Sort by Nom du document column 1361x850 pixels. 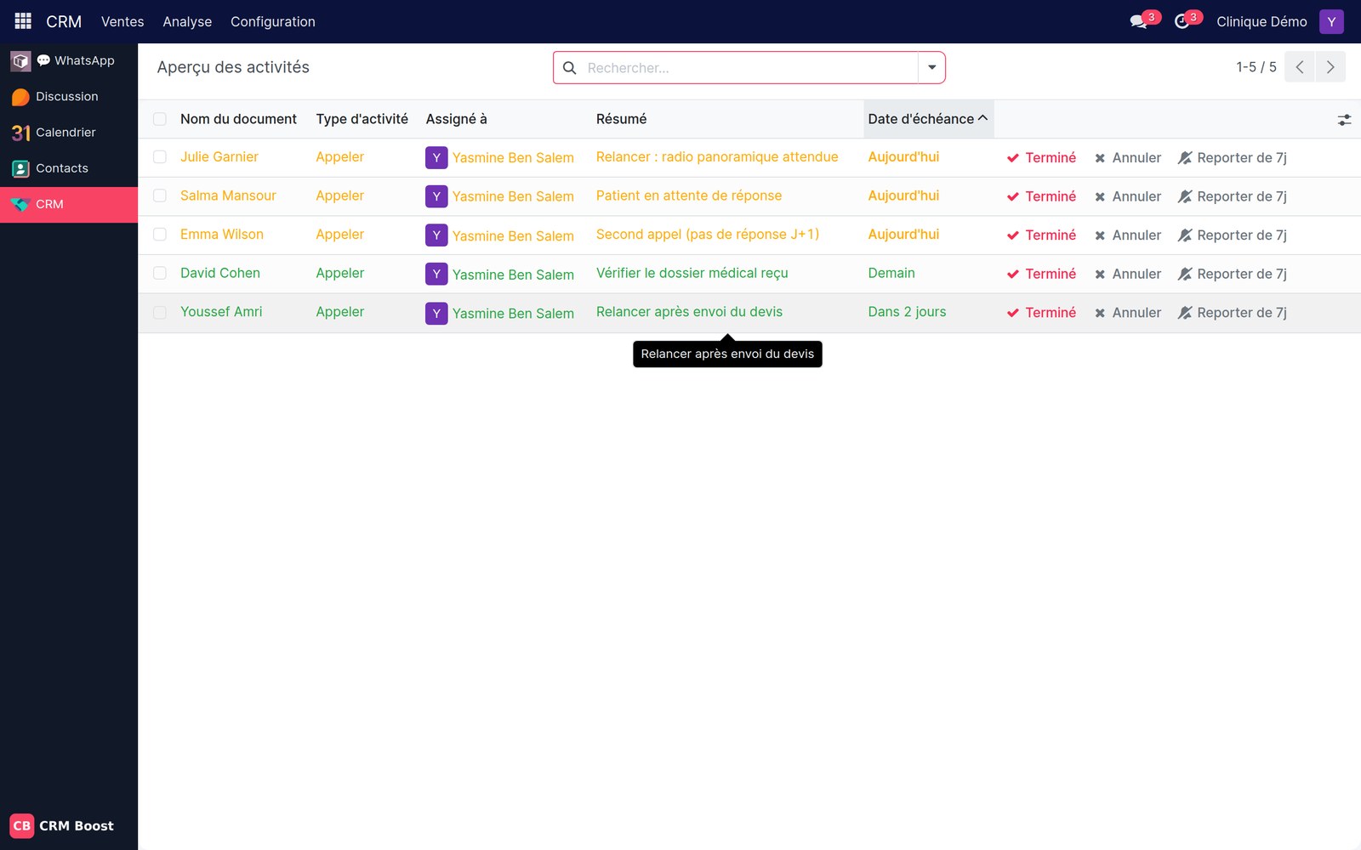tap(238, 119)
